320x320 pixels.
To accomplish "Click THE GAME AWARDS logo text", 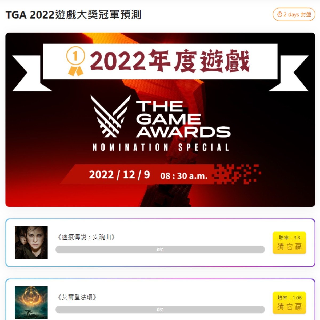I will (x=183, y=119).
